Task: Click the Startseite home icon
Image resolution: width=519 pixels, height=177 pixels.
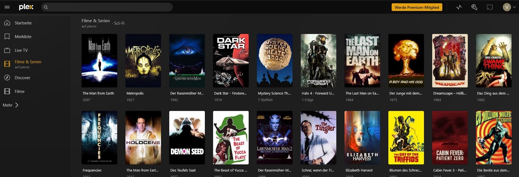Action: 7,23
